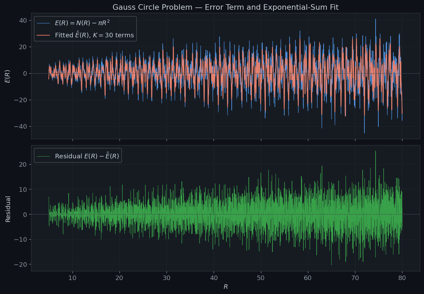
Task: Click the x-axis tick label 50
Action: coord(261,278)
